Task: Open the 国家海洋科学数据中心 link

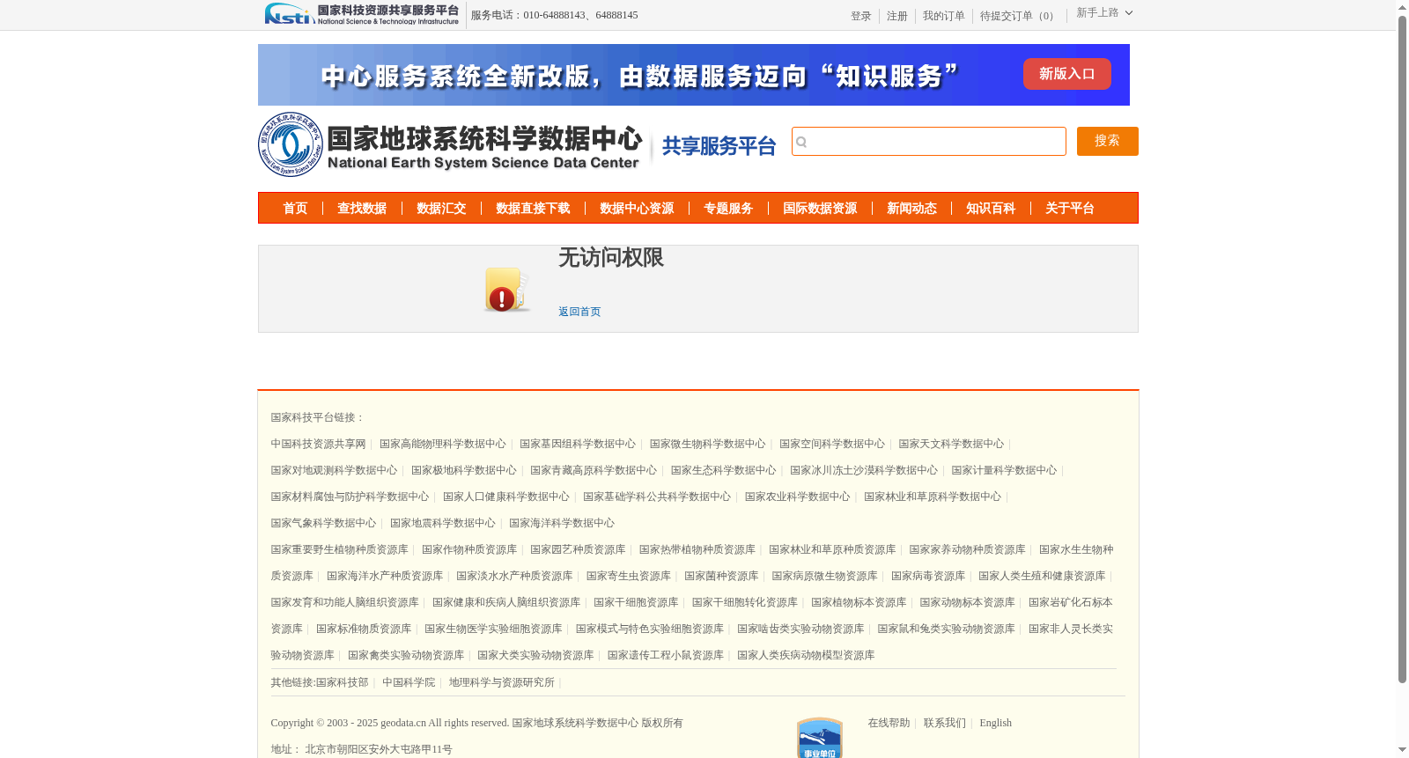Action: click(x=562, y=524)
